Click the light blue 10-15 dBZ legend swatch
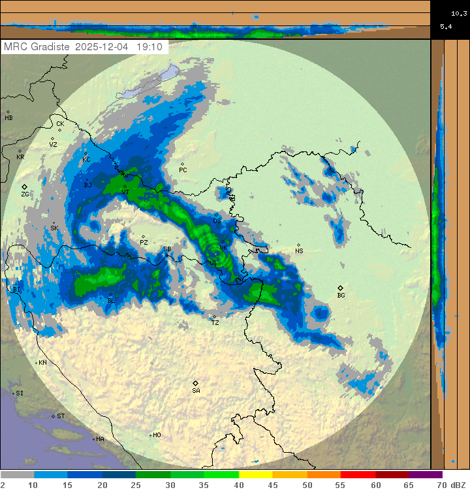This screenshot has width=470, height=490. [51, 475]
